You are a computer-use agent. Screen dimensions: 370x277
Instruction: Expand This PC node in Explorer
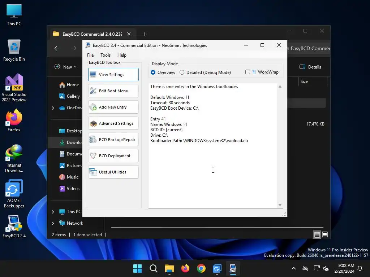[53, 212]
